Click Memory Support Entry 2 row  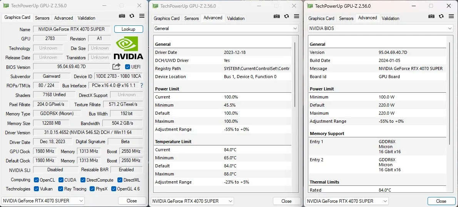coord(377,165)
